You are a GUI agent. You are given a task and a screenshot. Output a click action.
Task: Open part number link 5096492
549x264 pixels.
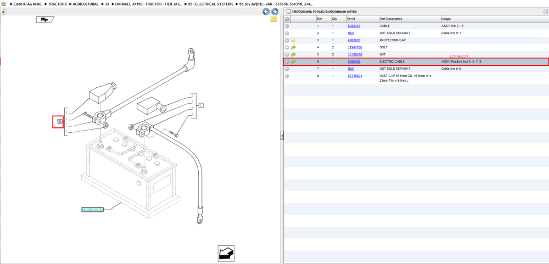354,61
